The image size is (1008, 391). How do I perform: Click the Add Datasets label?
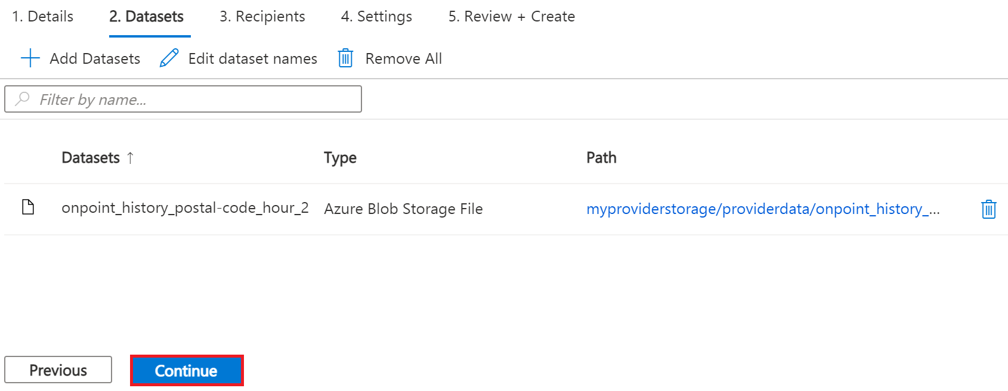coord(95,58)
